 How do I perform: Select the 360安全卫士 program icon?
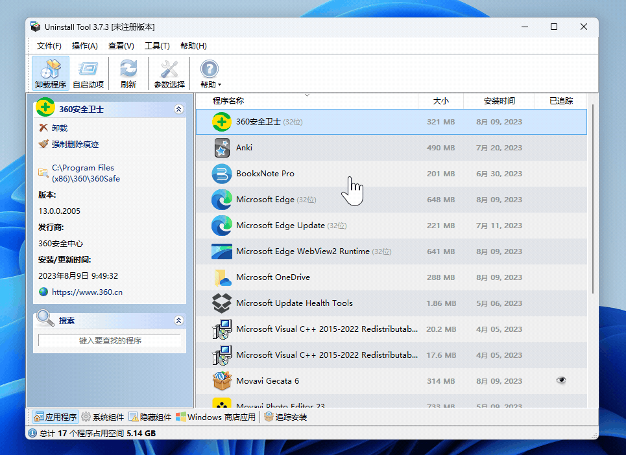(223, 121)
